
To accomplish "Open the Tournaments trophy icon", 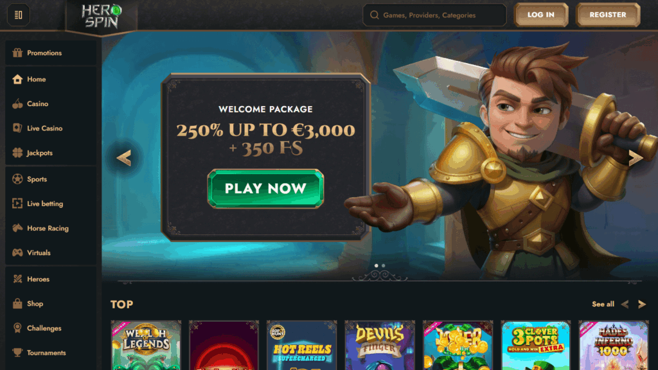I will pos(17,353).
